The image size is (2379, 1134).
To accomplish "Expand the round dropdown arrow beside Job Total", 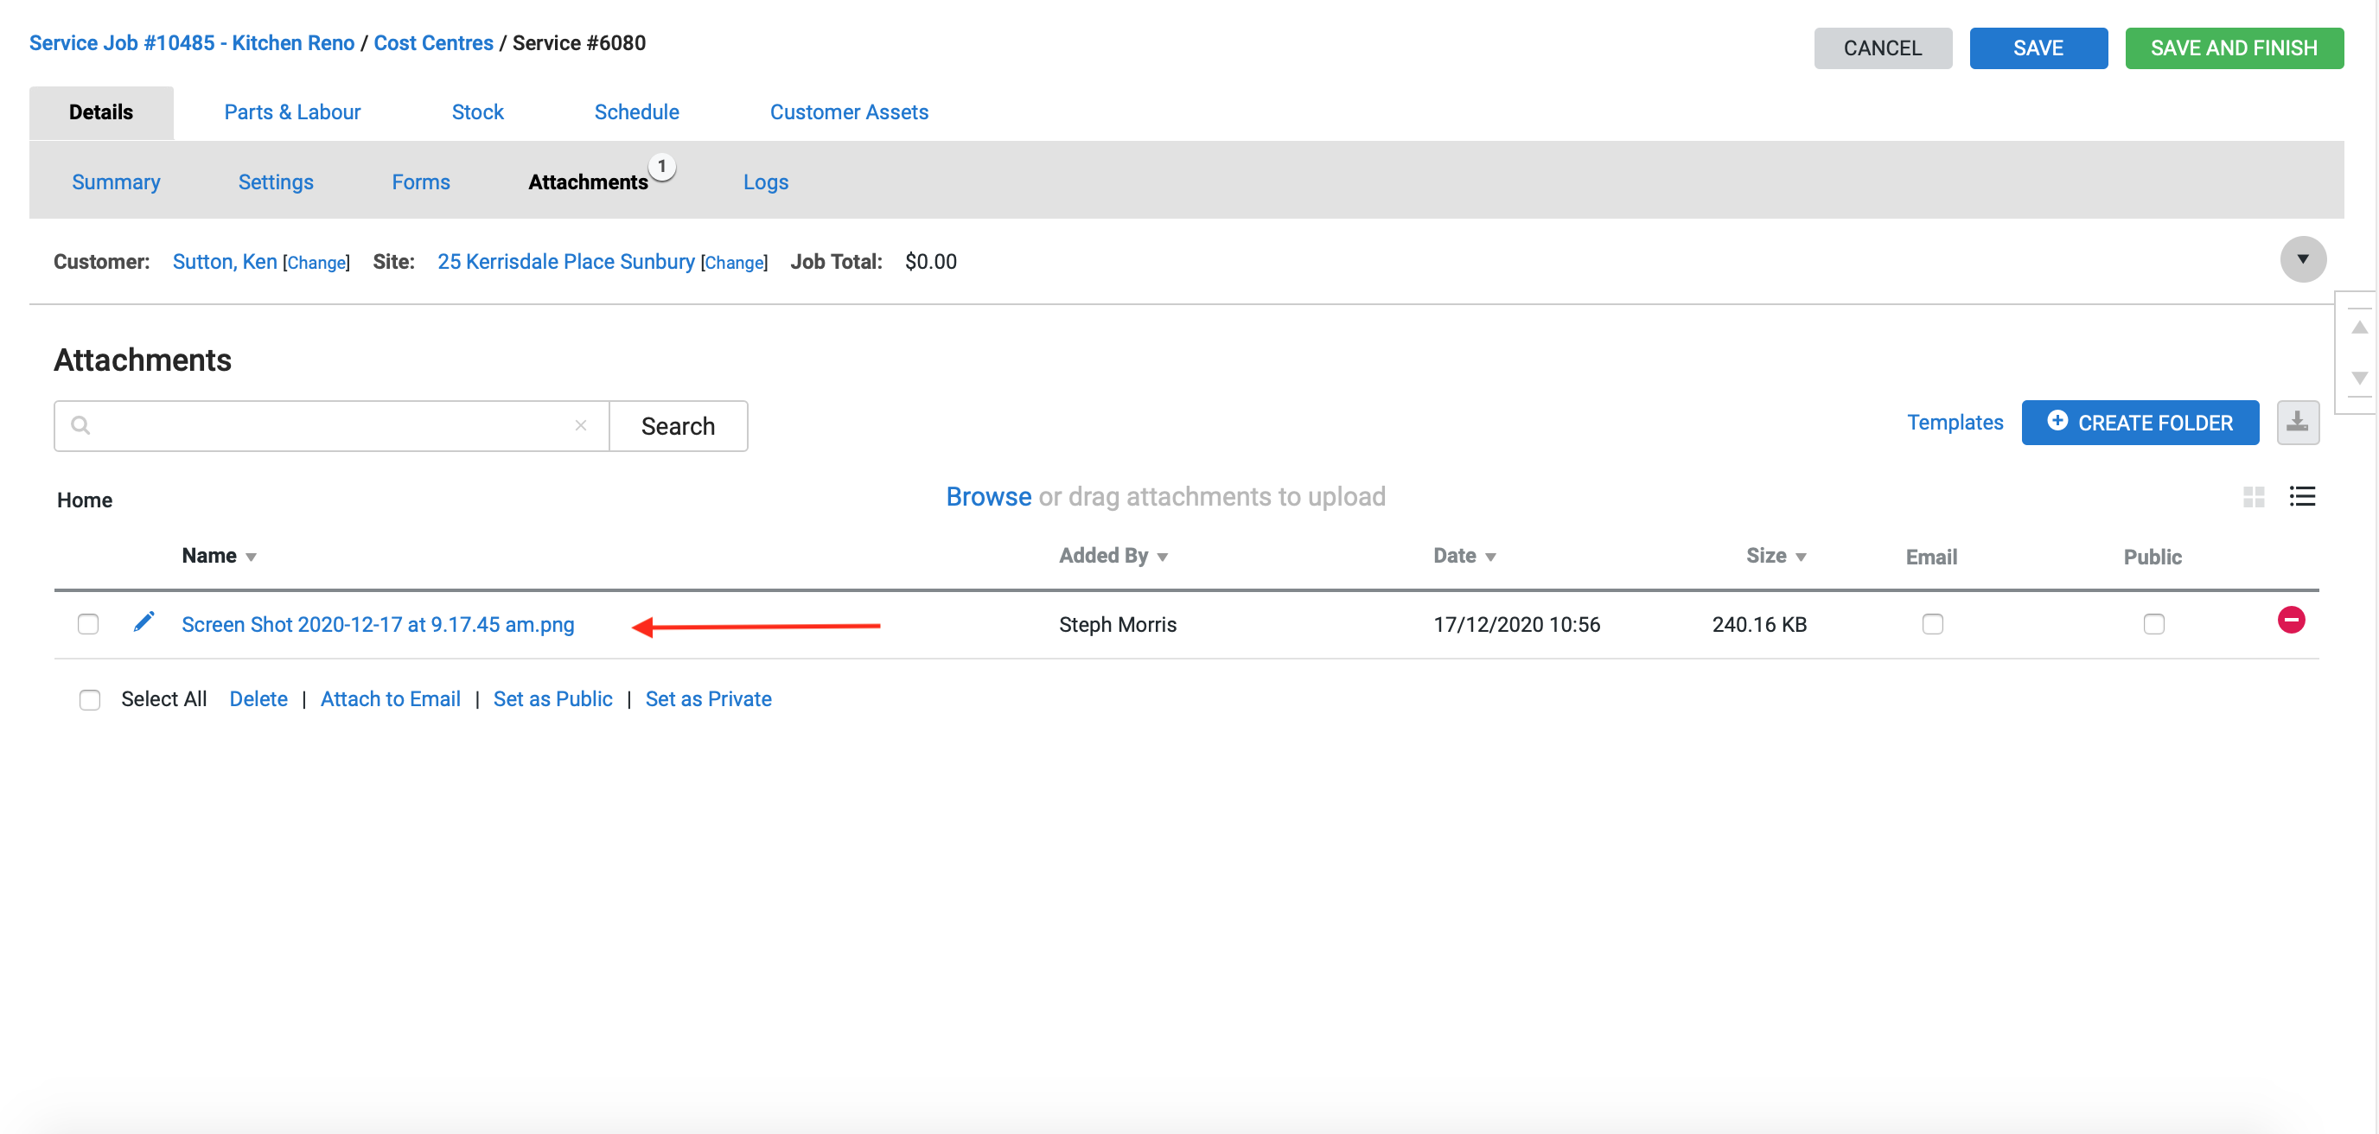I will tap(2302, 259).
